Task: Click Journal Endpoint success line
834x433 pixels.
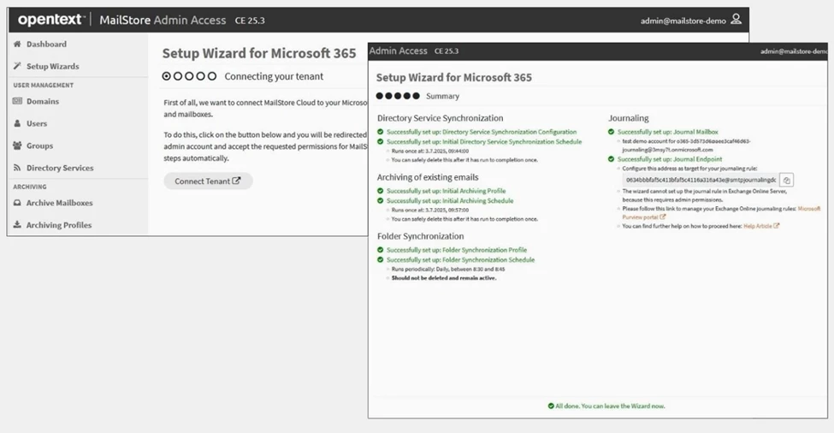Action: 670,159
